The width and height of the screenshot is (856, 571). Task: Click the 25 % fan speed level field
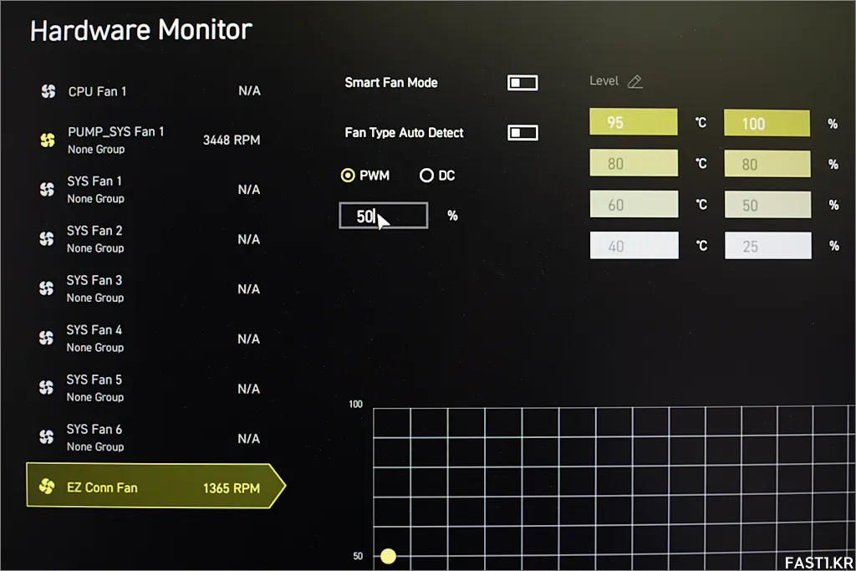(x=768, y=246)
